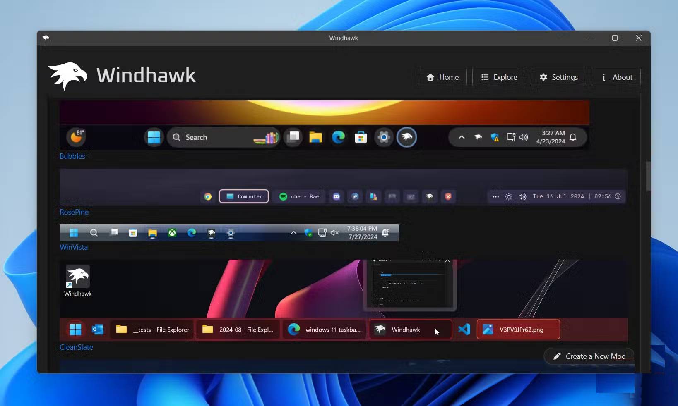The image size is (678, 406).
Task: Select the V3PV9JPr6Z.png taskbar item
Action: pos(518,330)
